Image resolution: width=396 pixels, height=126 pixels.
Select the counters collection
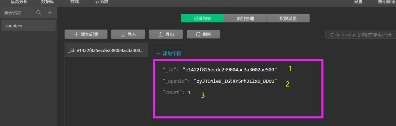(28, 26)
